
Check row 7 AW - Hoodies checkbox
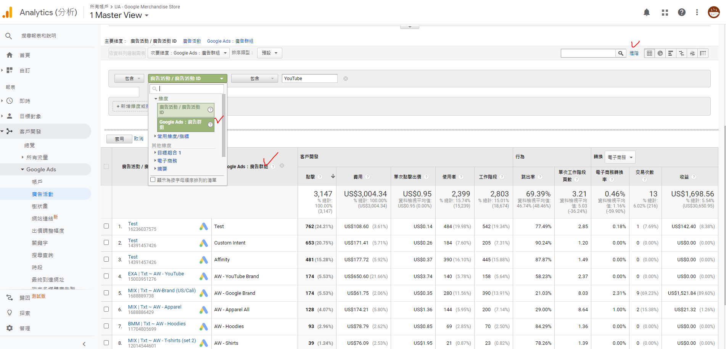pyautogui.click(x=106, y=326)
